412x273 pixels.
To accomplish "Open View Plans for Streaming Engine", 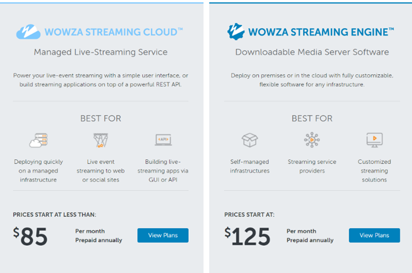I will 374,235.
